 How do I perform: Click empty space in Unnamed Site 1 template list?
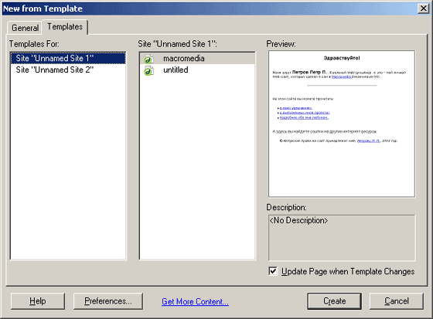(197, 165)
